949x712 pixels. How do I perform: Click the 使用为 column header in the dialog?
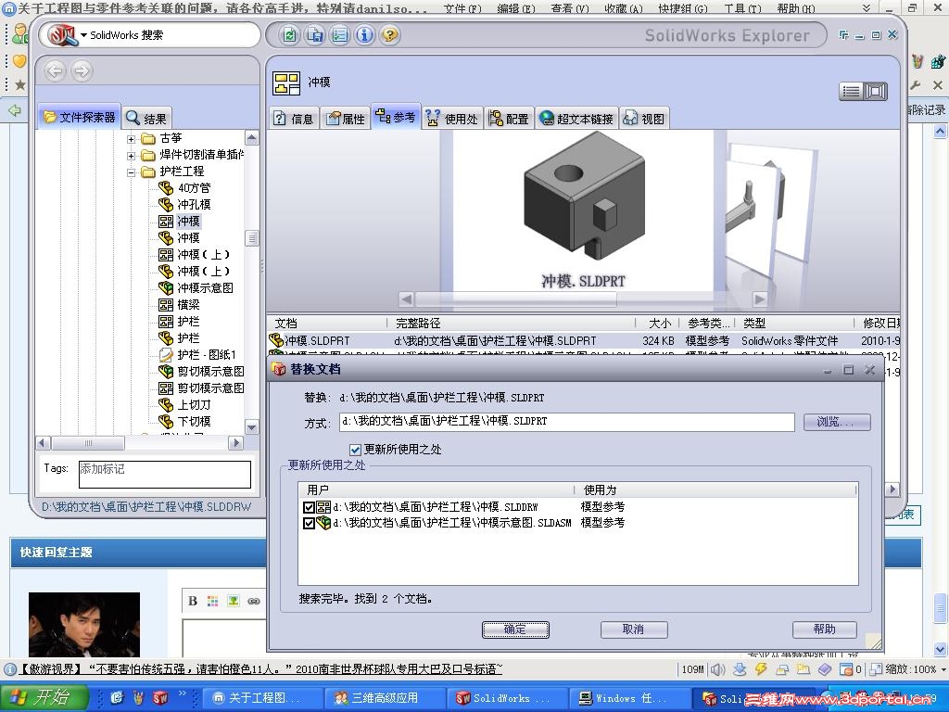[716, 489]
